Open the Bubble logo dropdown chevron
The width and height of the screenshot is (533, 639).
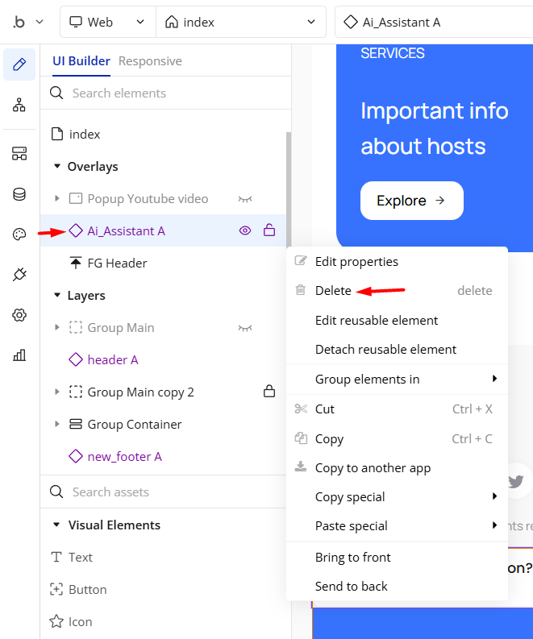pos(40,22)
